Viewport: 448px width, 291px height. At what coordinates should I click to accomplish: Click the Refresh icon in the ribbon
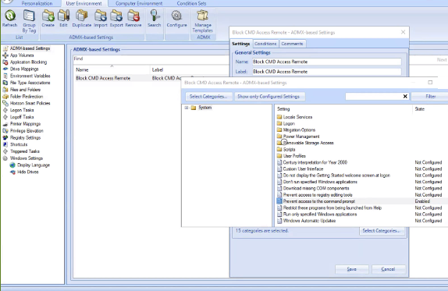[x=10, y=19]
